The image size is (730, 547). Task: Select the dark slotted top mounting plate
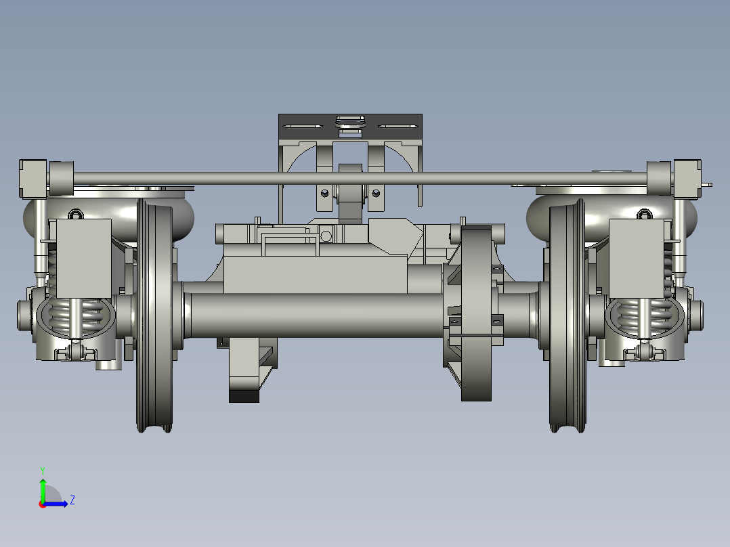click(350, 127)
